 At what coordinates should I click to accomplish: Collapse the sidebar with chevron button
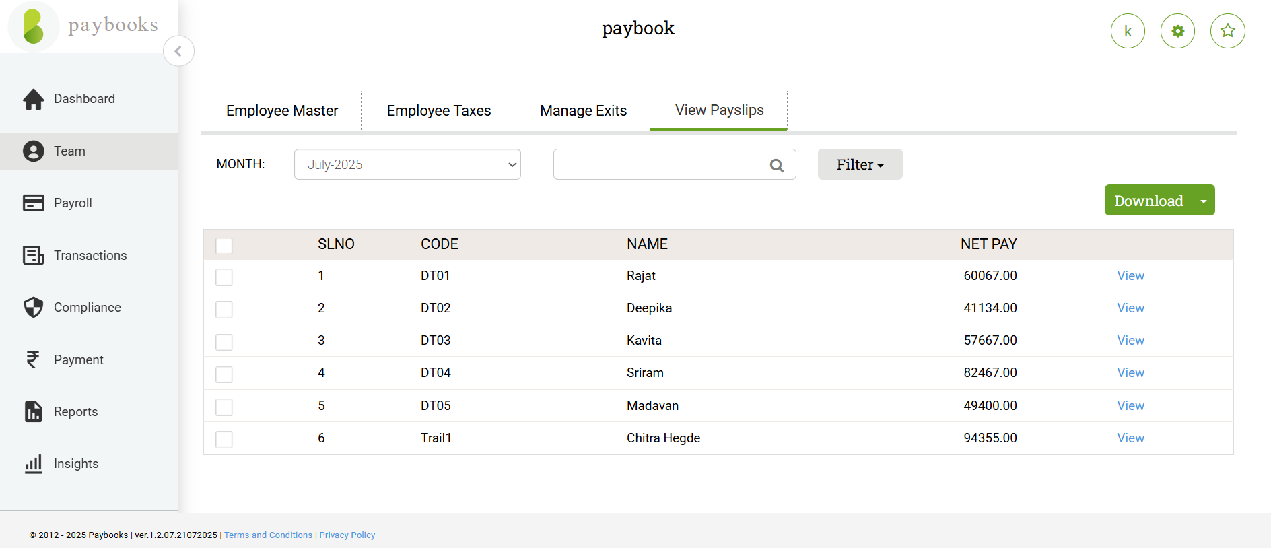pyautogui.click(x=178, y=51)
